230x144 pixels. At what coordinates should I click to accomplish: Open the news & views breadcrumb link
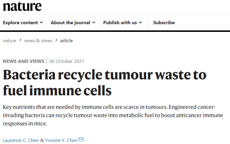38,41
